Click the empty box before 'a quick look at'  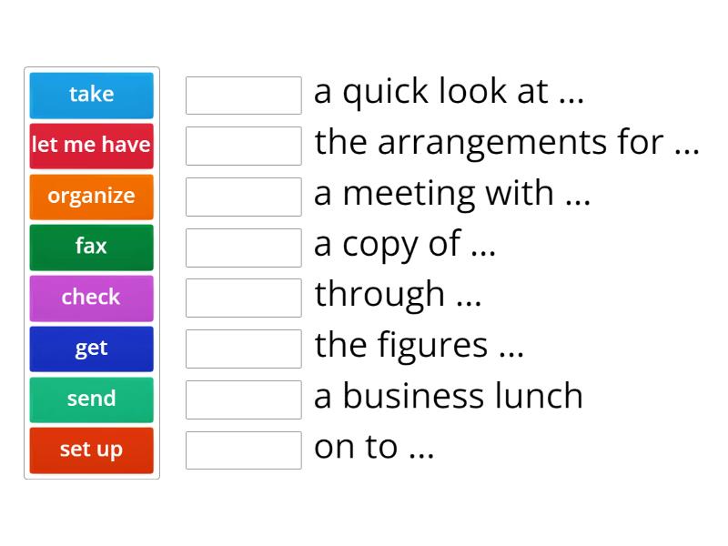243,95
